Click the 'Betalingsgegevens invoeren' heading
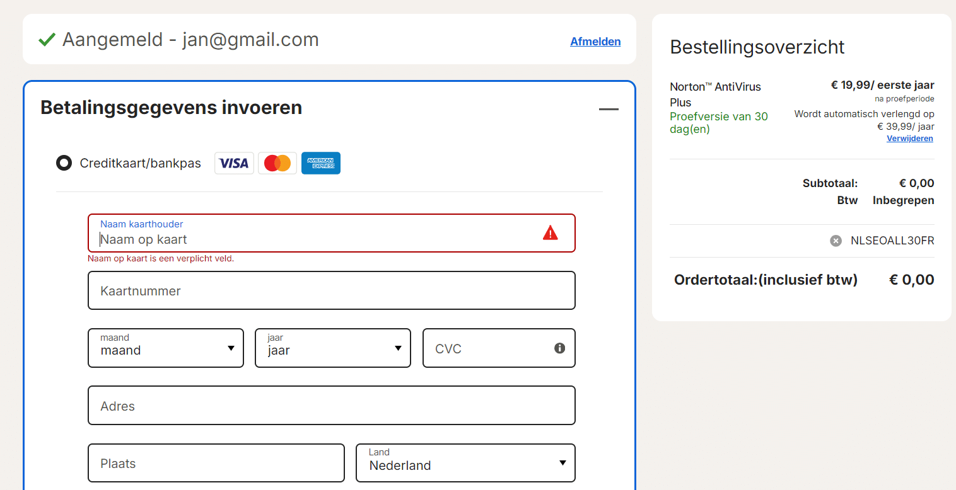 pyautogui.click(x=171, y=108)
